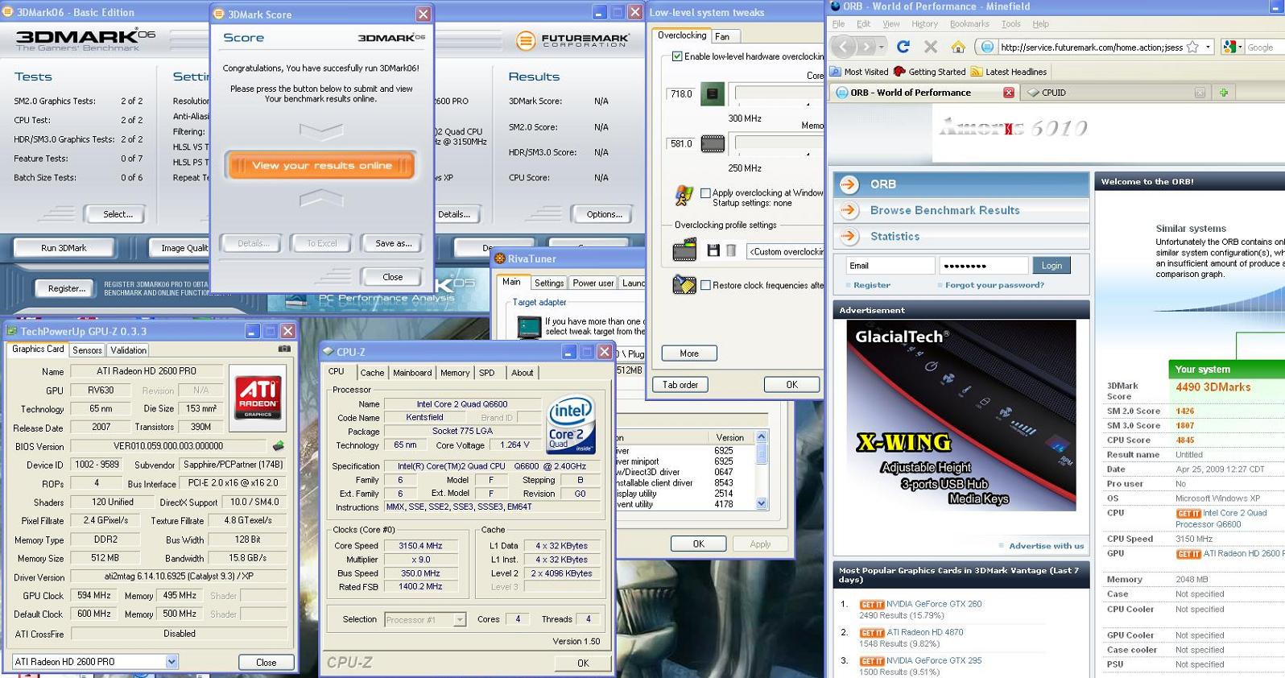Open the search engine chooser dropdown
Image resolution: width=1285 pixels, height=678 pixels.
tap(1240, 47)
